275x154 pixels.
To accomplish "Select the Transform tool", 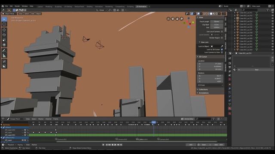I will (x=4, y=45).
